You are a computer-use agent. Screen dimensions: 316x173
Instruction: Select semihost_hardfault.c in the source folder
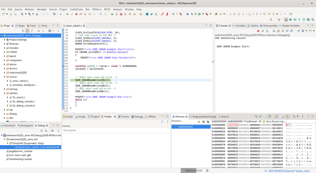coord(24,85)
